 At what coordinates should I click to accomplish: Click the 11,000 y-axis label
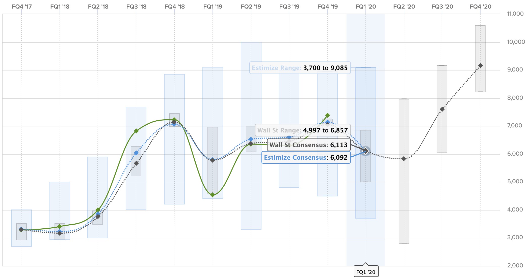point(515,14)
